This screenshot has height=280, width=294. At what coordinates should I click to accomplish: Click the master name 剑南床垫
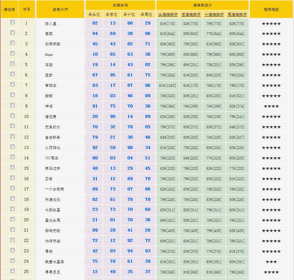coord(53,44)
